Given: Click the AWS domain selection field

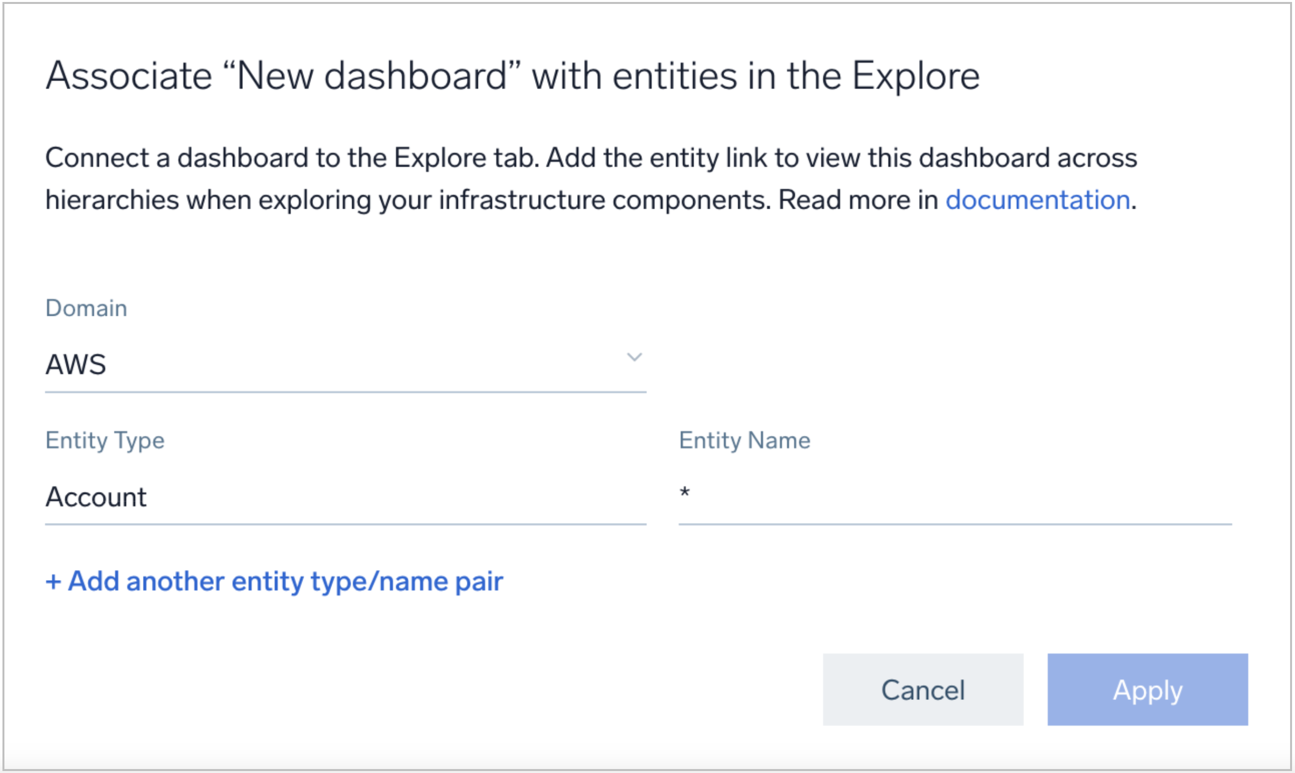Looking at the screenshot, I should click(x=344, y=364).
